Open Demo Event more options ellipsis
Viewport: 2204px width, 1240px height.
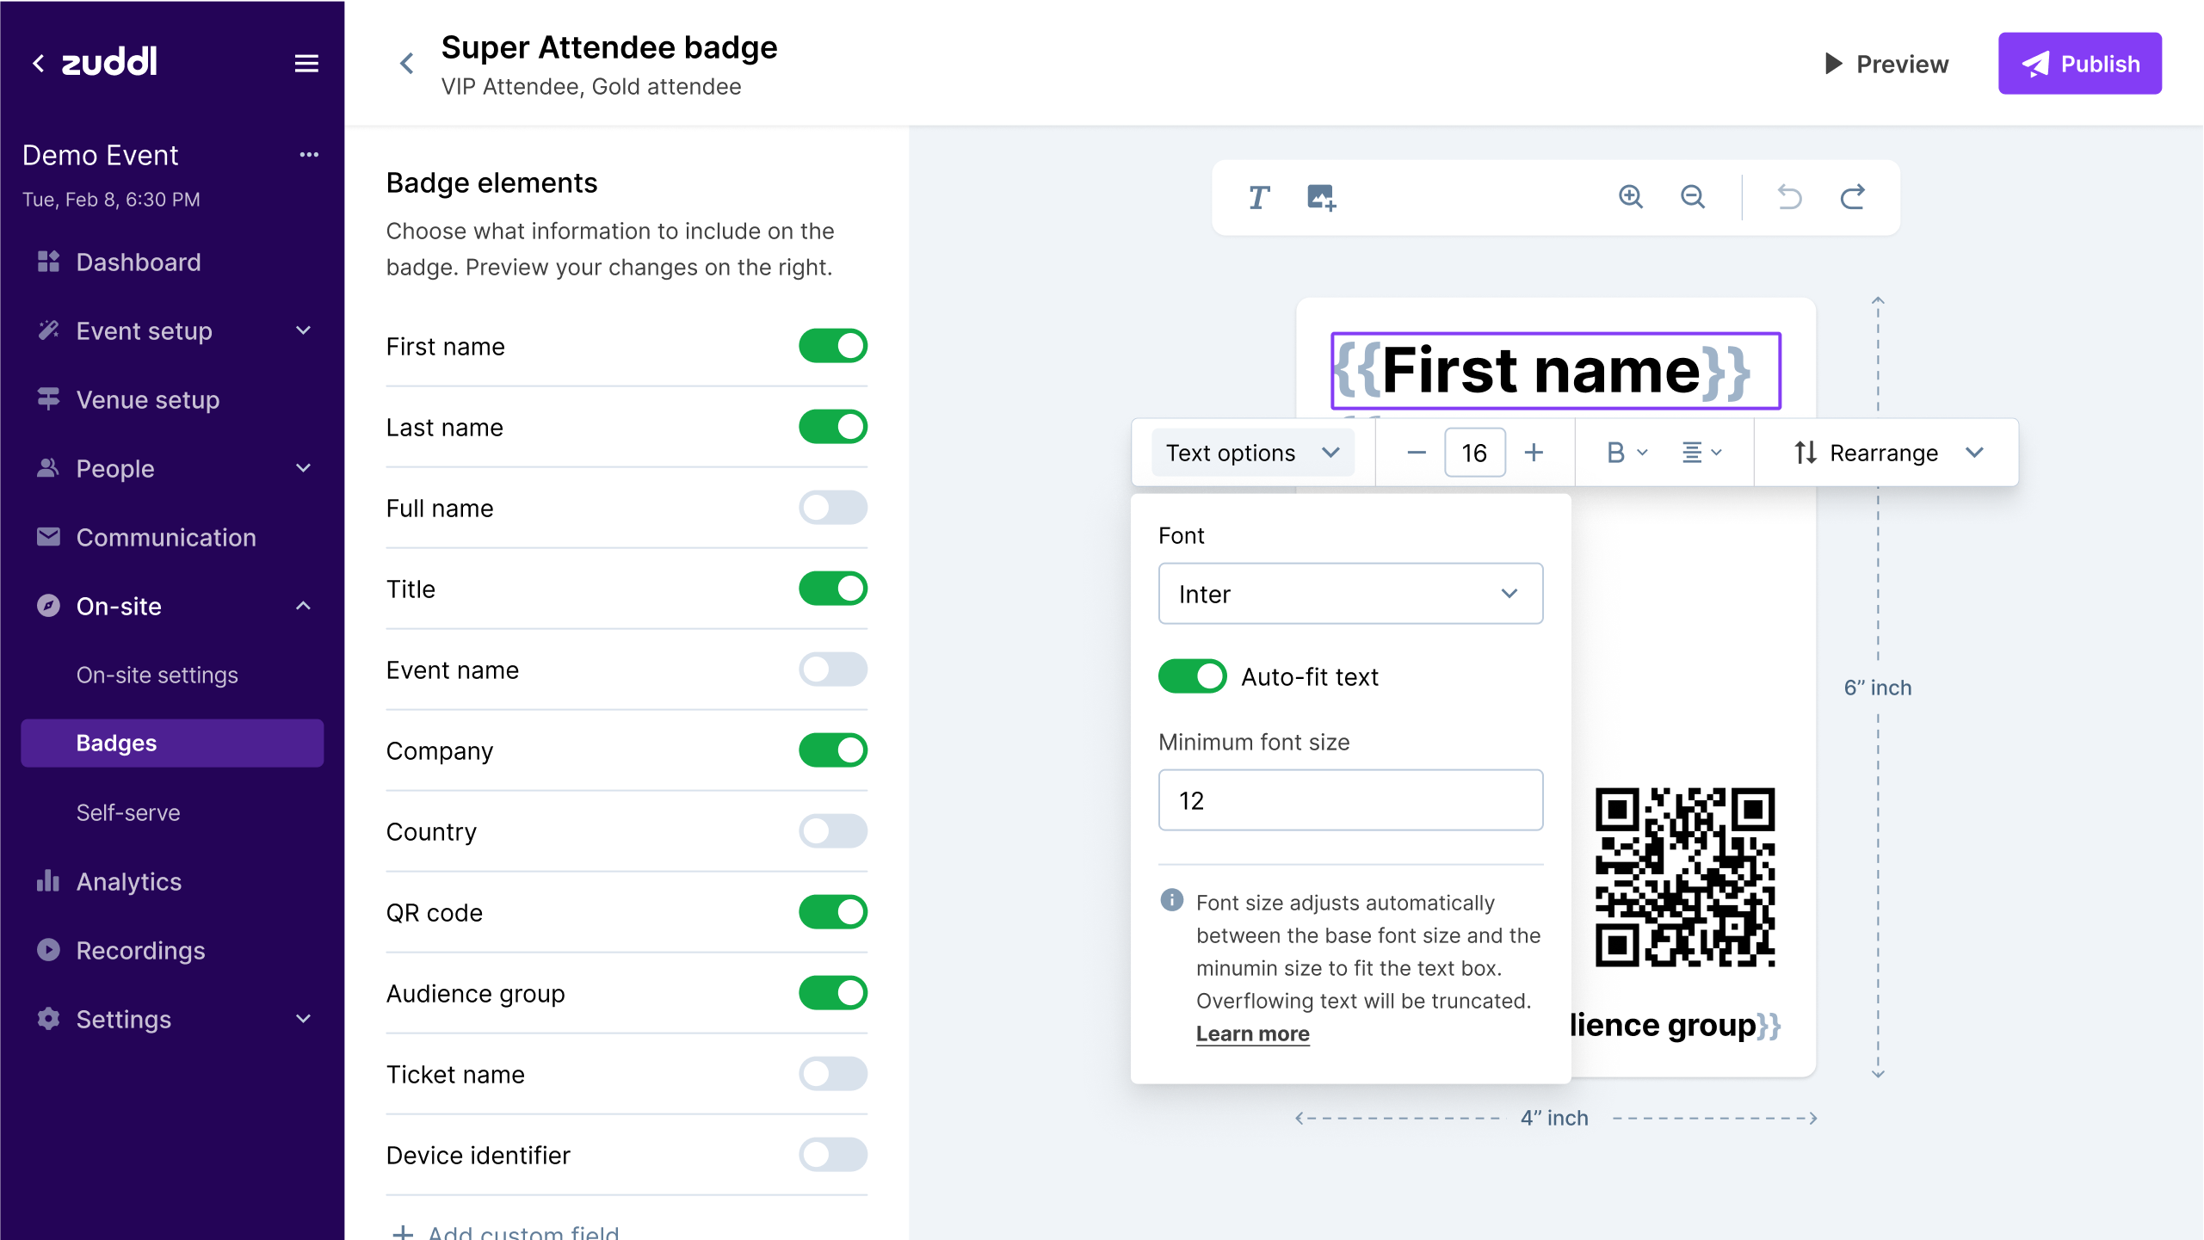309,155
